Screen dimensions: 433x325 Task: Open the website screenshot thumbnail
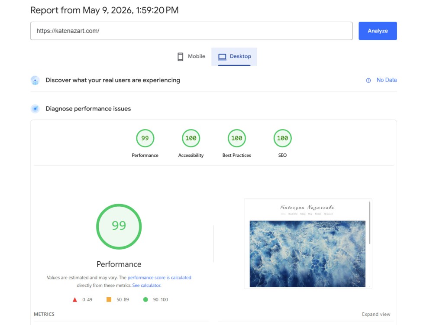point(308,244)
